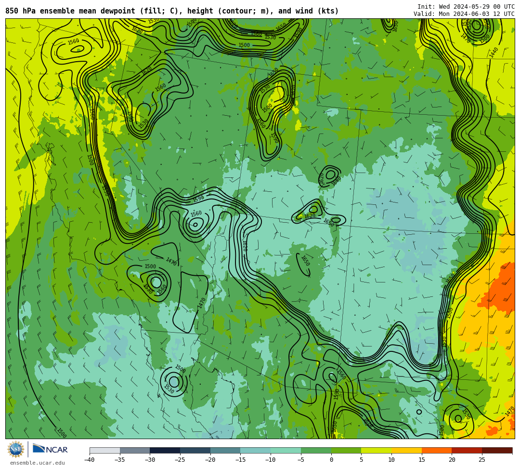
Task: Click the -35 to -30 colorbar segment
Action: pyautogui.click(x=135, y=450)
